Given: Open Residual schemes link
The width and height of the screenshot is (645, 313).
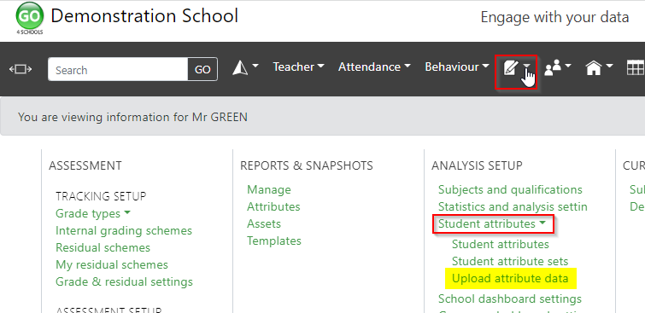Looking at the screenshot, I should pyautogui.click(x=103, y=248).
